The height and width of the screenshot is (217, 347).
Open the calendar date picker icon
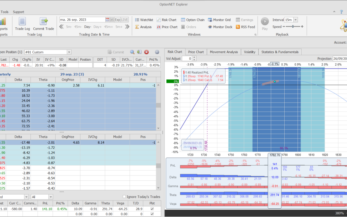tap(108, 20)
